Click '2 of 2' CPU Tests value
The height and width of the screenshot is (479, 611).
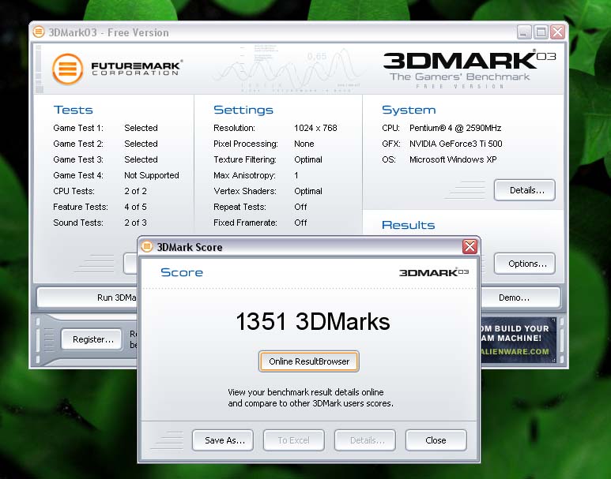point(136,191)
